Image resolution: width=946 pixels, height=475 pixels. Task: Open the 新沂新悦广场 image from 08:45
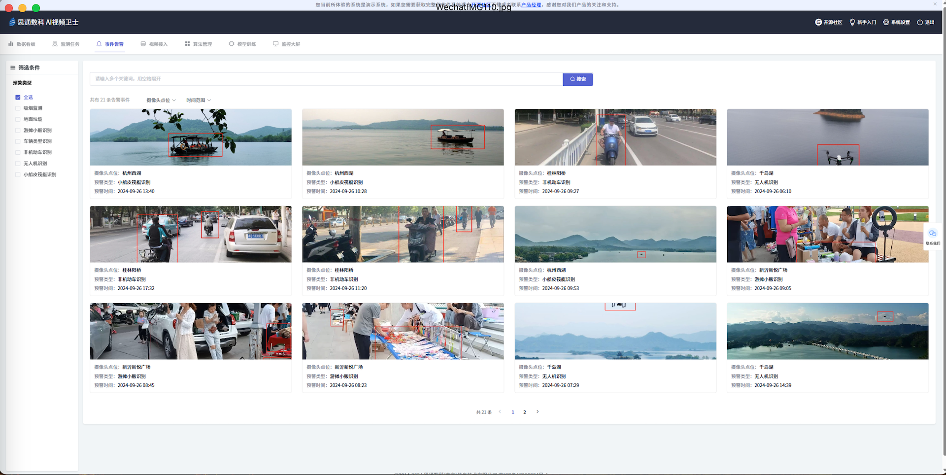(x=191, y=331)
